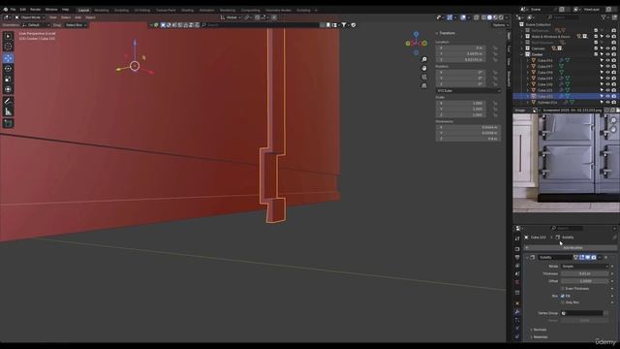Open the File menu
This screenshot has height=349, width=620.
(x=13, y=10)
